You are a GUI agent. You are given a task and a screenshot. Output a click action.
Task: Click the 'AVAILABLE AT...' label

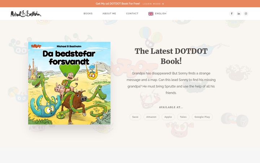tap(171, 107)
